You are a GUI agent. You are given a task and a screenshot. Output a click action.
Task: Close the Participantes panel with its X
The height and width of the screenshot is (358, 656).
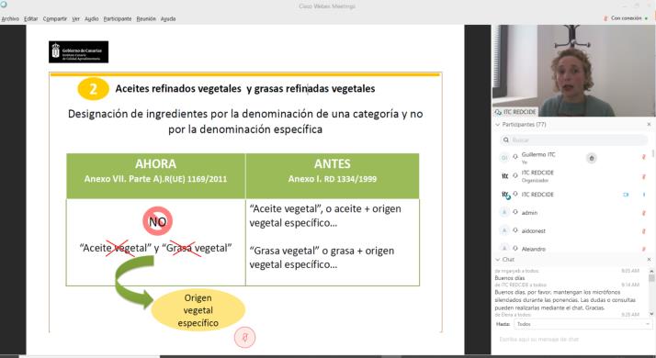point(649,124)
